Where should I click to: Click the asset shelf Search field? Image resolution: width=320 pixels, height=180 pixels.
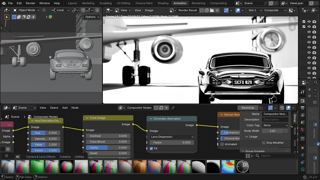pyautogui.click(x=275, y=156)
